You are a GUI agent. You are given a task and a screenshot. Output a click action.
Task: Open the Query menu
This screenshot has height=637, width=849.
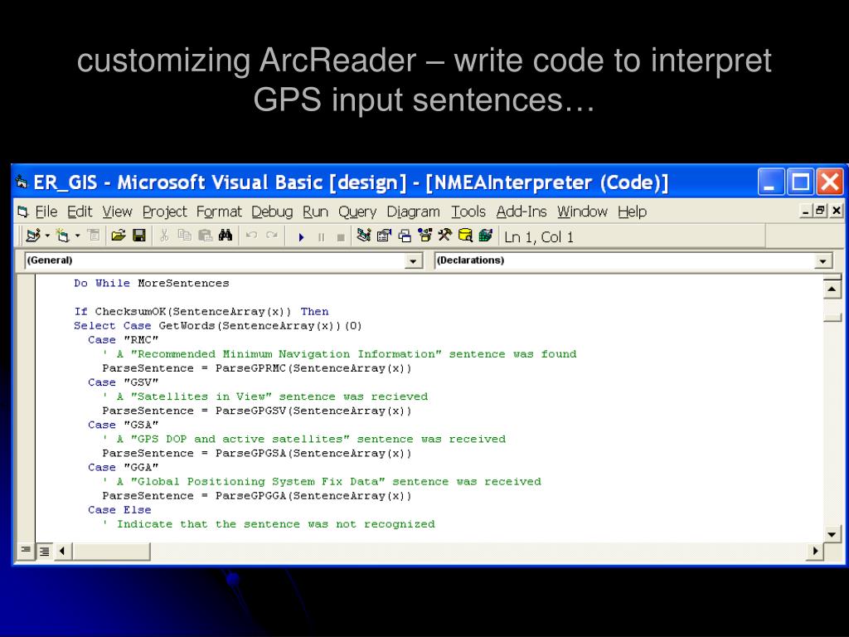point(357,212)
